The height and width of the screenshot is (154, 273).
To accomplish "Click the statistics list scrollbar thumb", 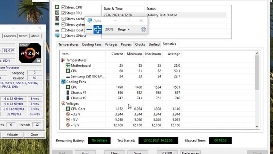I will [257, 73].
